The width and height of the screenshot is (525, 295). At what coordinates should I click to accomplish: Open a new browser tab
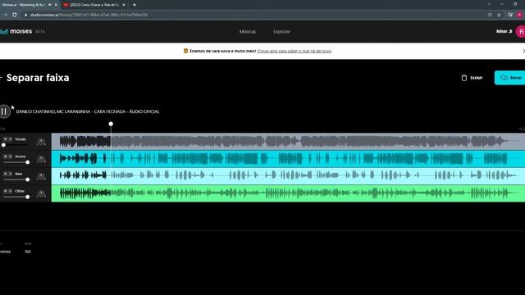coord(135,5)
